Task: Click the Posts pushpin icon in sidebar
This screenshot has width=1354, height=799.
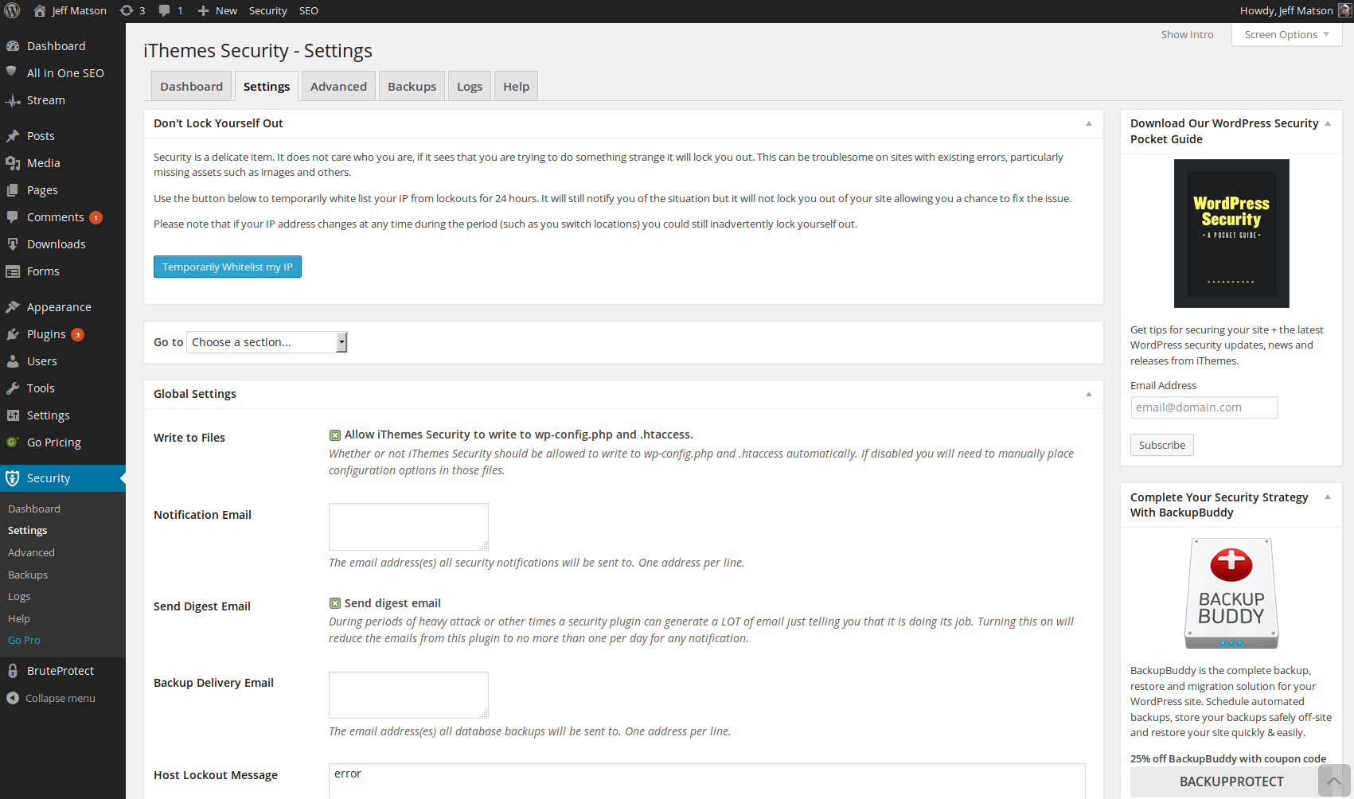Action: 13,136
